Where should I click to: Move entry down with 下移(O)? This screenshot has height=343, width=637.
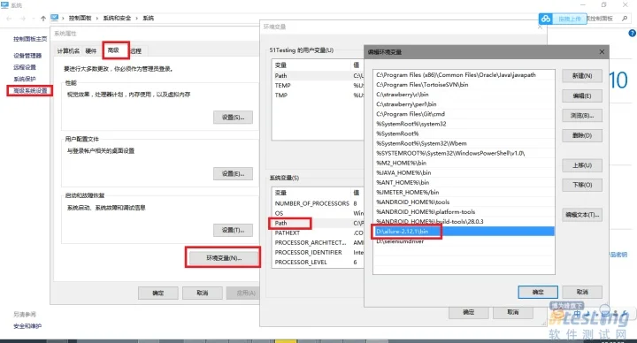(582, 185)
